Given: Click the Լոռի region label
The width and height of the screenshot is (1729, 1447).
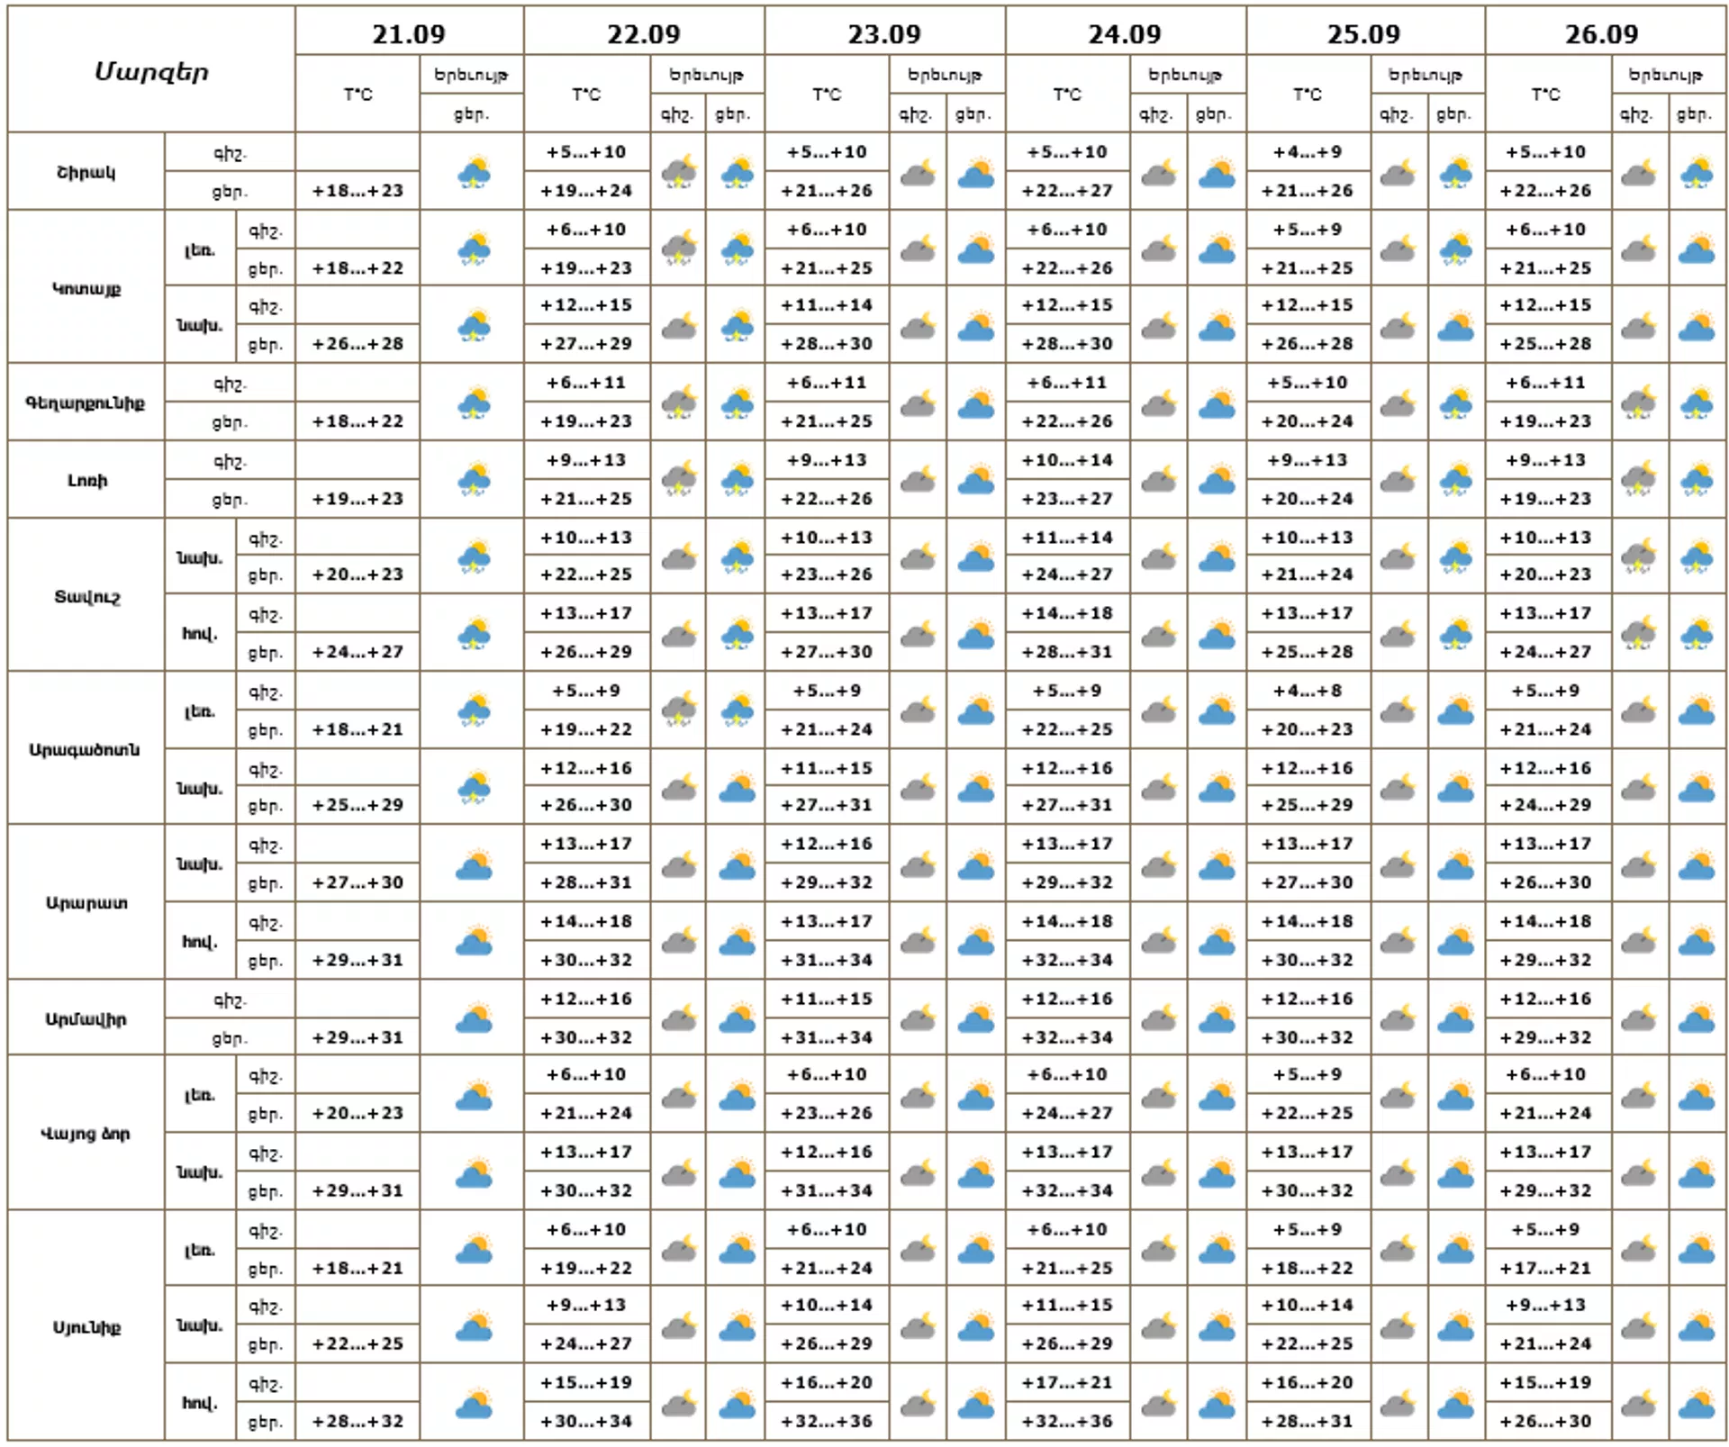Looking at the screenshot, I should tap(86, 480).
